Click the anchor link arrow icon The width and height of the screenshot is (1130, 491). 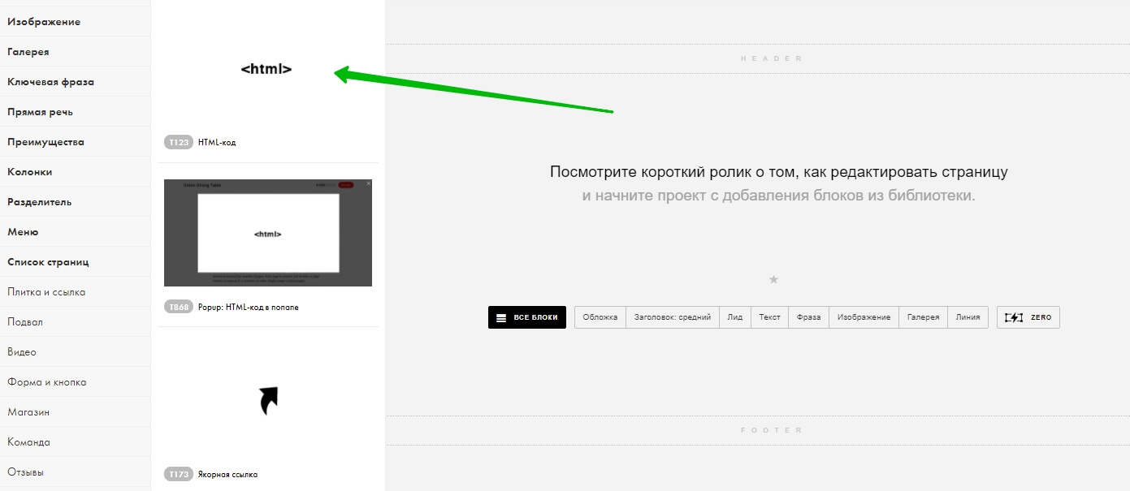coord(268,400)
